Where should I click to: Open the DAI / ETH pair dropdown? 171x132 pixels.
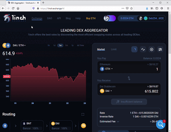pyautogui.click(x=19, y=45)
